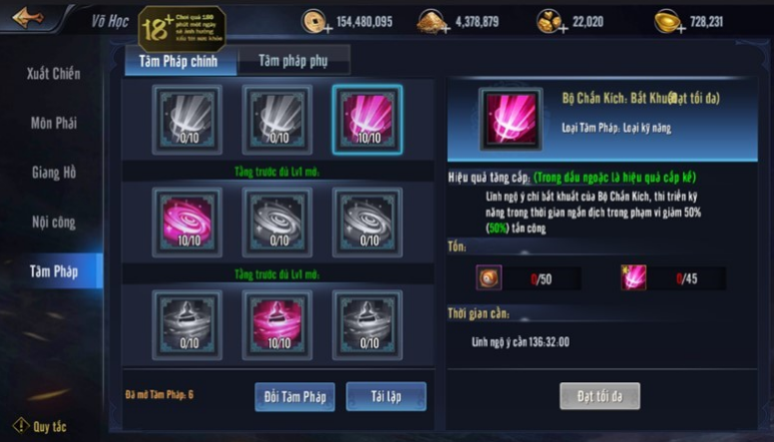The image size is (774, 442).
Task: Select the pink 10/10 meditation skill
Action: click(277, 325)
